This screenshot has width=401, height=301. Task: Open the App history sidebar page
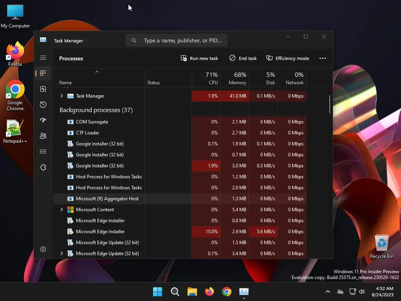[43, 104]
